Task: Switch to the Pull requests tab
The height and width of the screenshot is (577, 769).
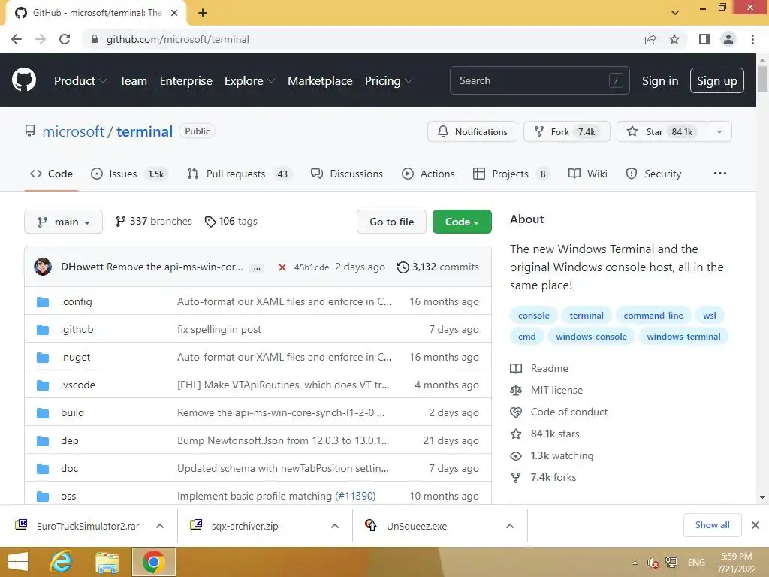Action: coord(240,174)
